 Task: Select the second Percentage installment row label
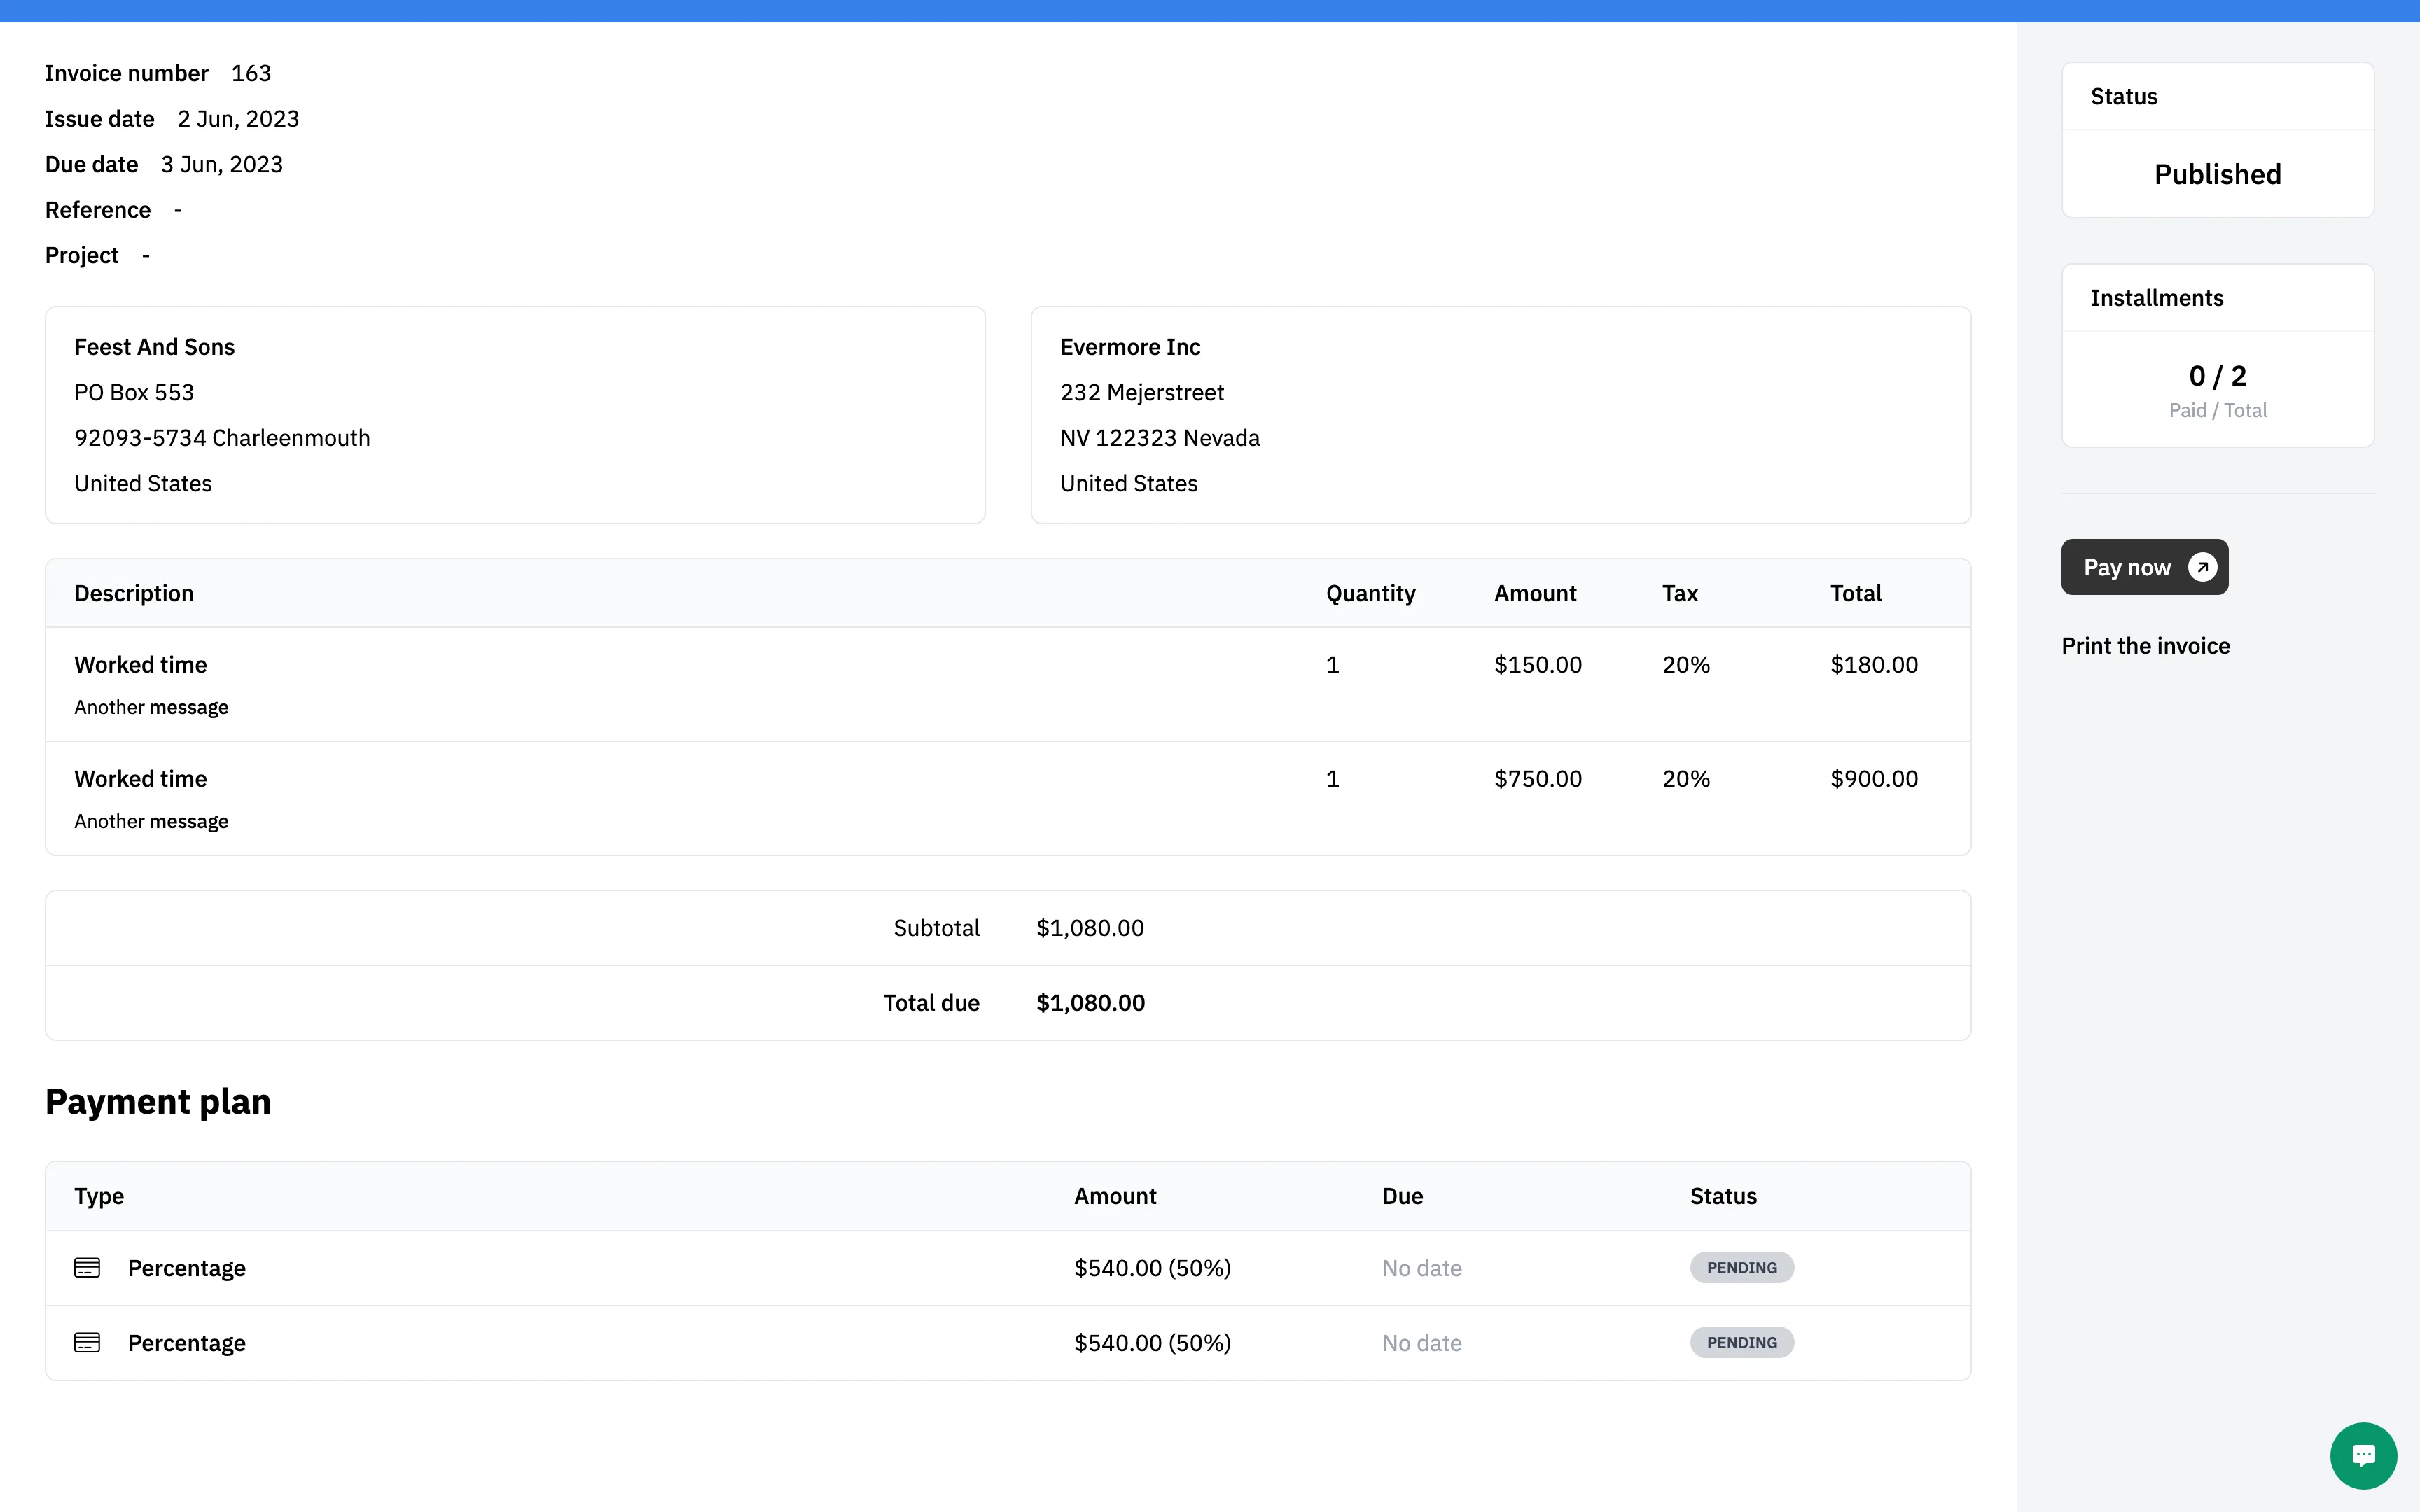(x=187, y=1343)
